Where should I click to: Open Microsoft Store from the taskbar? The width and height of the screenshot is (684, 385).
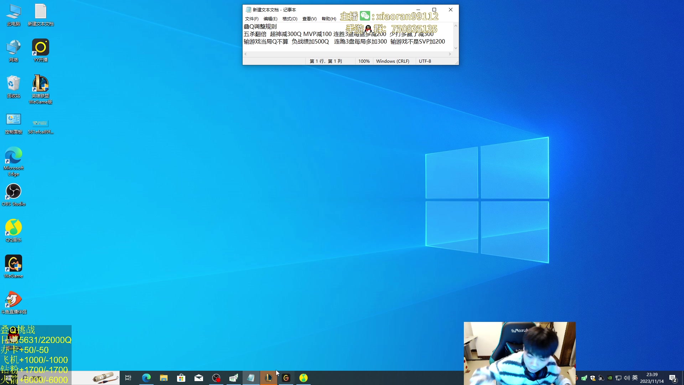(181, 378)
